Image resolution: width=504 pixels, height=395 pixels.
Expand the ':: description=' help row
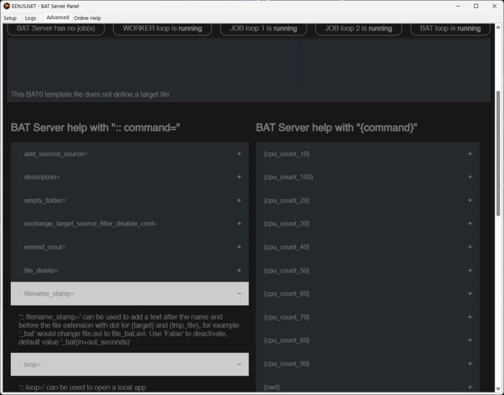point(129,177)
